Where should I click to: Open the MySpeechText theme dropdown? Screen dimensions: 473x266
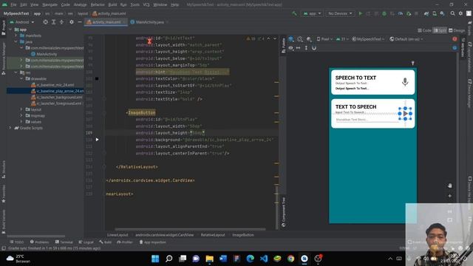click(368, 39)
